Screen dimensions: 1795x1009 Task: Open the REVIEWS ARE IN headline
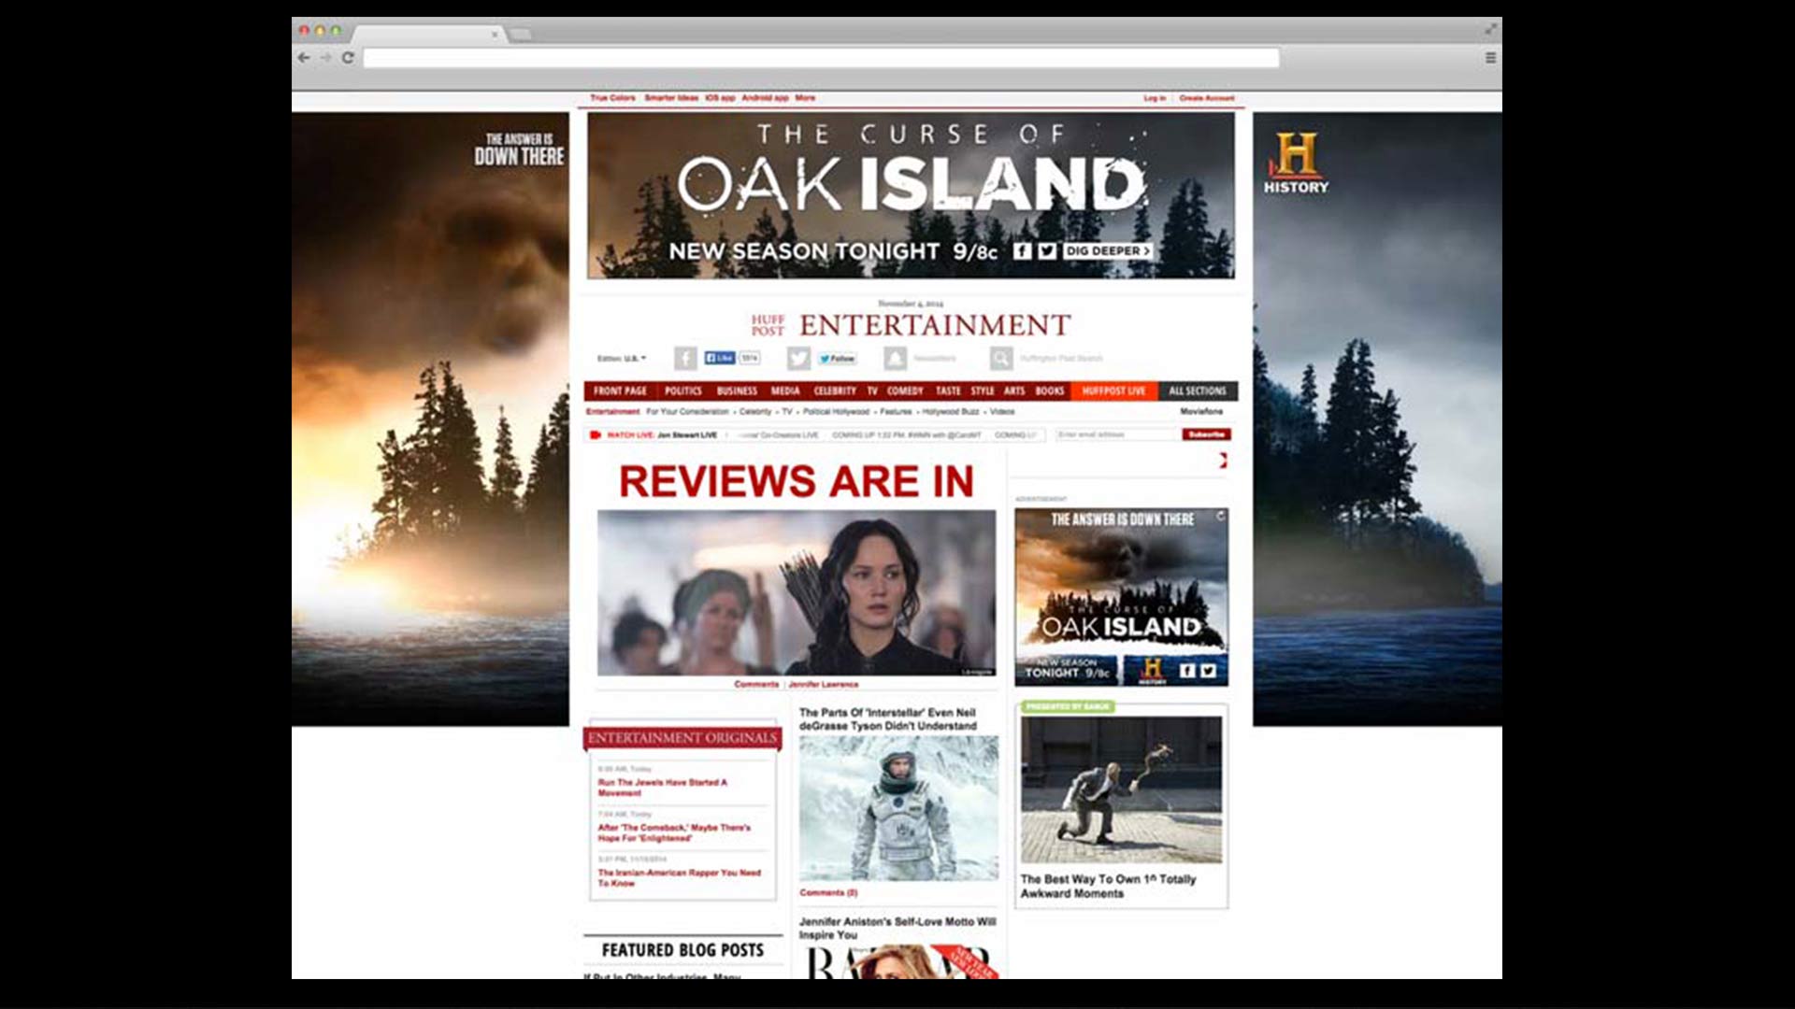click(797, 482)
